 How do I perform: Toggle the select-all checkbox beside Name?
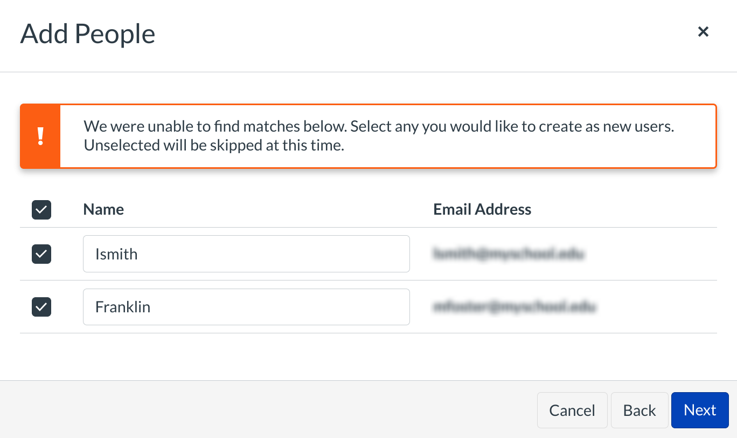pos(41,210)
